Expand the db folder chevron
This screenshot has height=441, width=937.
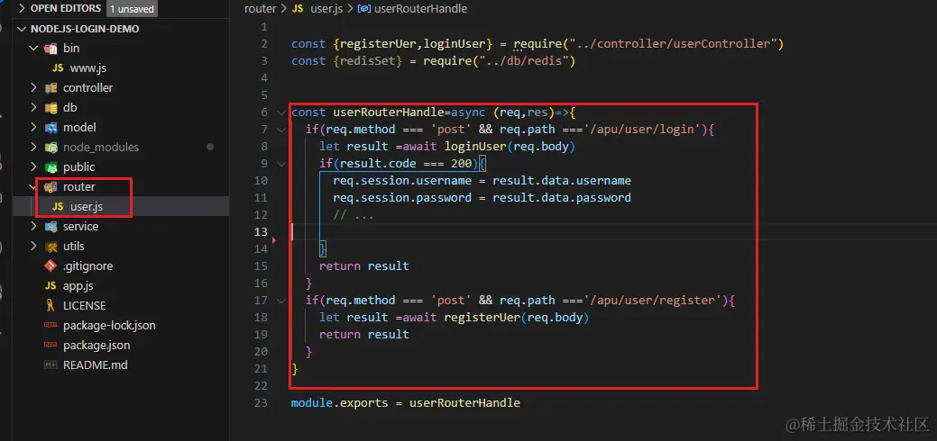(x=33, y=107)
